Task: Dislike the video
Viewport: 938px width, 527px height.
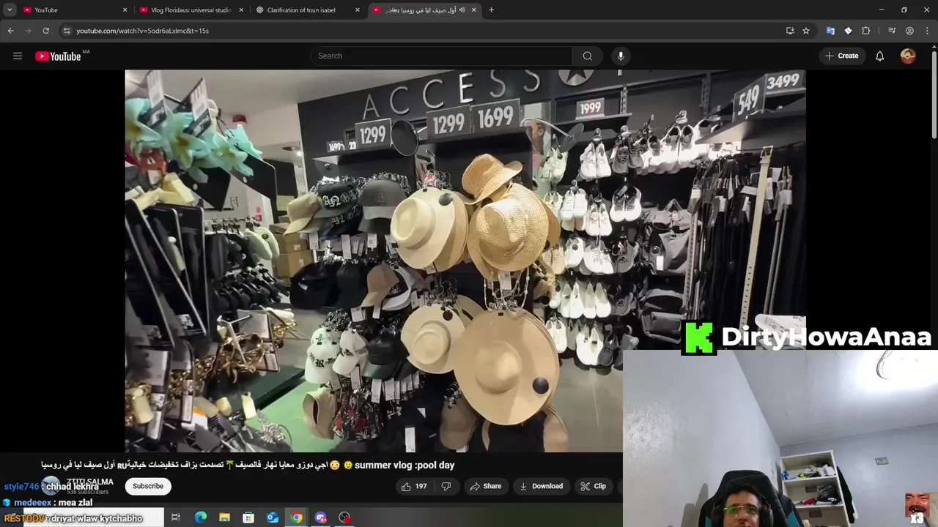Action: pyautogui.click(x=446, y=486)
